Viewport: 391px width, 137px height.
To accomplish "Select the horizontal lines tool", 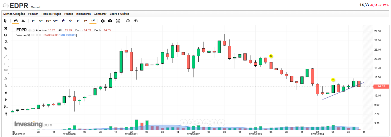I will [x=6, y=71].
